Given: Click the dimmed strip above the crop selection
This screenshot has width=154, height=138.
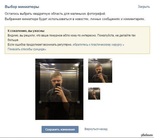Looking at the screenshot, I should pyautogui.click(x=59, y=61).
